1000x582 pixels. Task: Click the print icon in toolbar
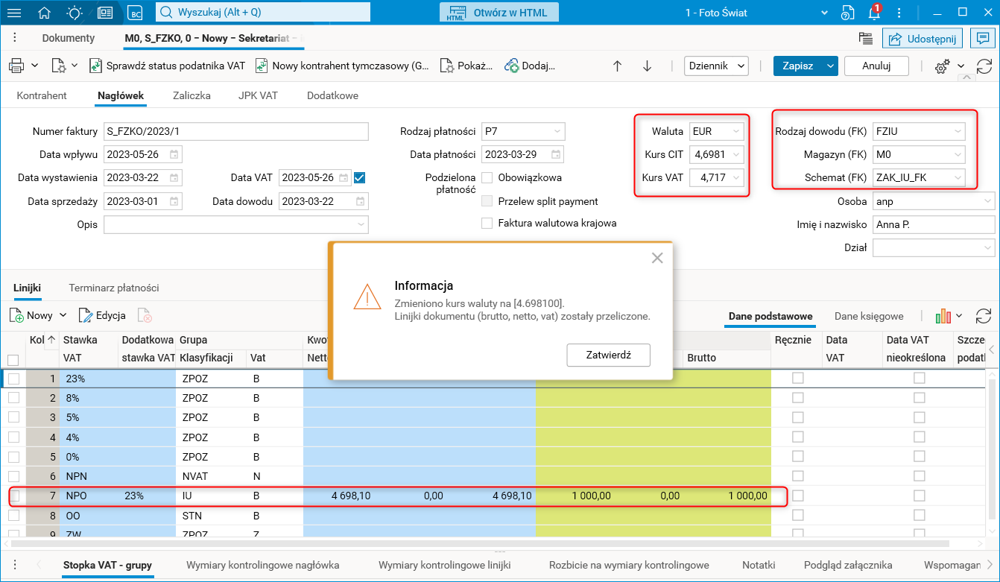tap(16, 66)
